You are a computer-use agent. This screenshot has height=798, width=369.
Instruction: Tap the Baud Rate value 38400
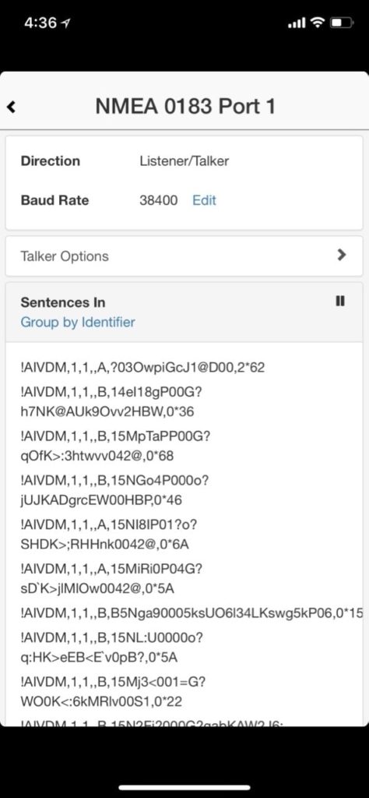159,200
